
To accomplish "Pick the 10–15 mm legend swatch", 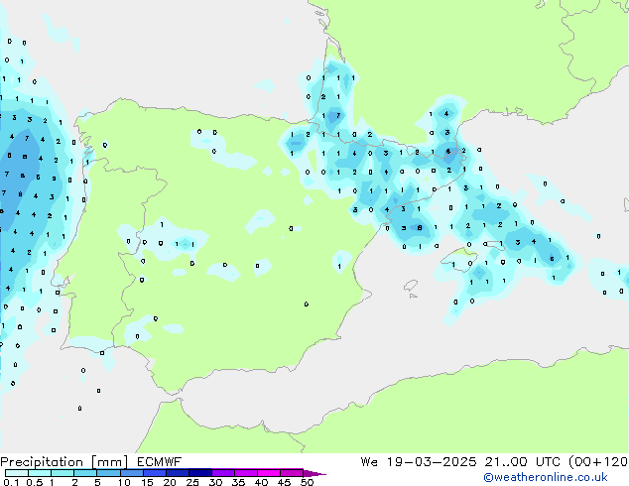I will (132, 473).
